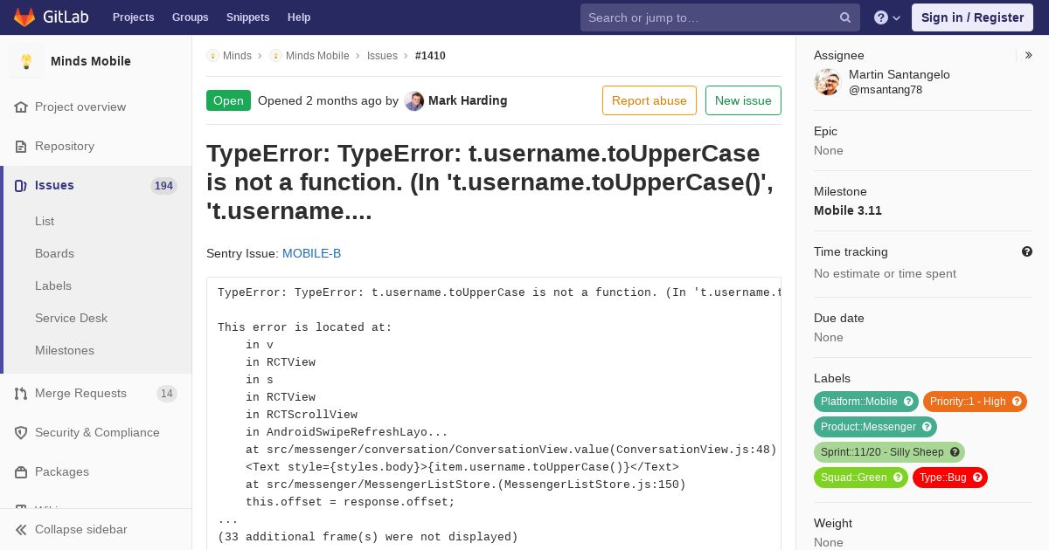The width and height of the screenshot is (1049, 550).
Task: Open the Groups menu
Action: point(190,17)
